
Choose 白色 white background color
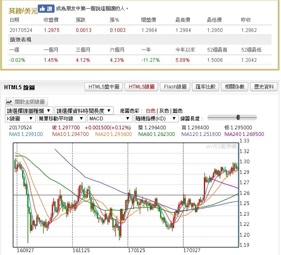151,111
